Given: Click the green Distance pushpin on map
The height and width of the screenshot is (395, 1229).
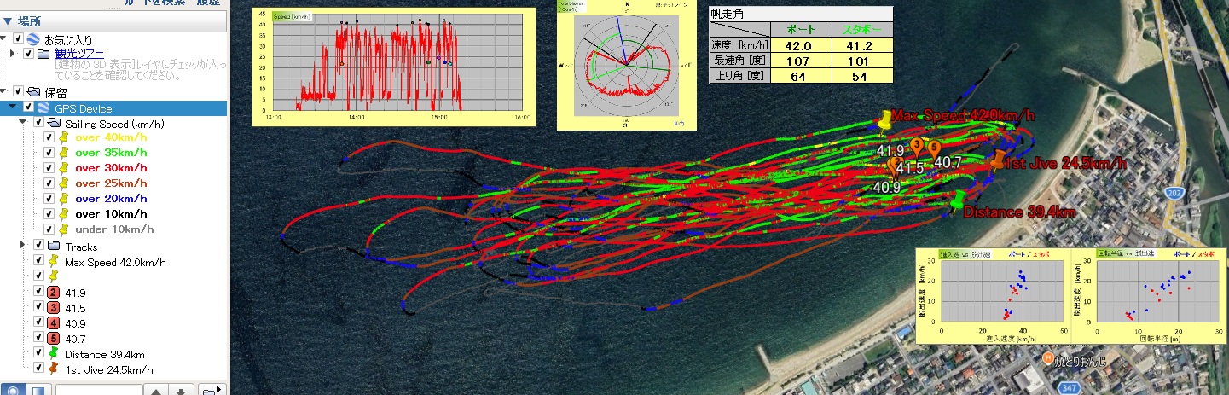Looking at the screenshot, I should (x=957, y=201).
